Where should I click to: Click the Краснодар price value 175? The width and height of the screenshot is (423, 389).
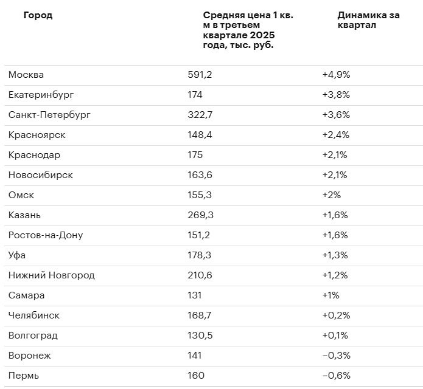click(195, 155)
